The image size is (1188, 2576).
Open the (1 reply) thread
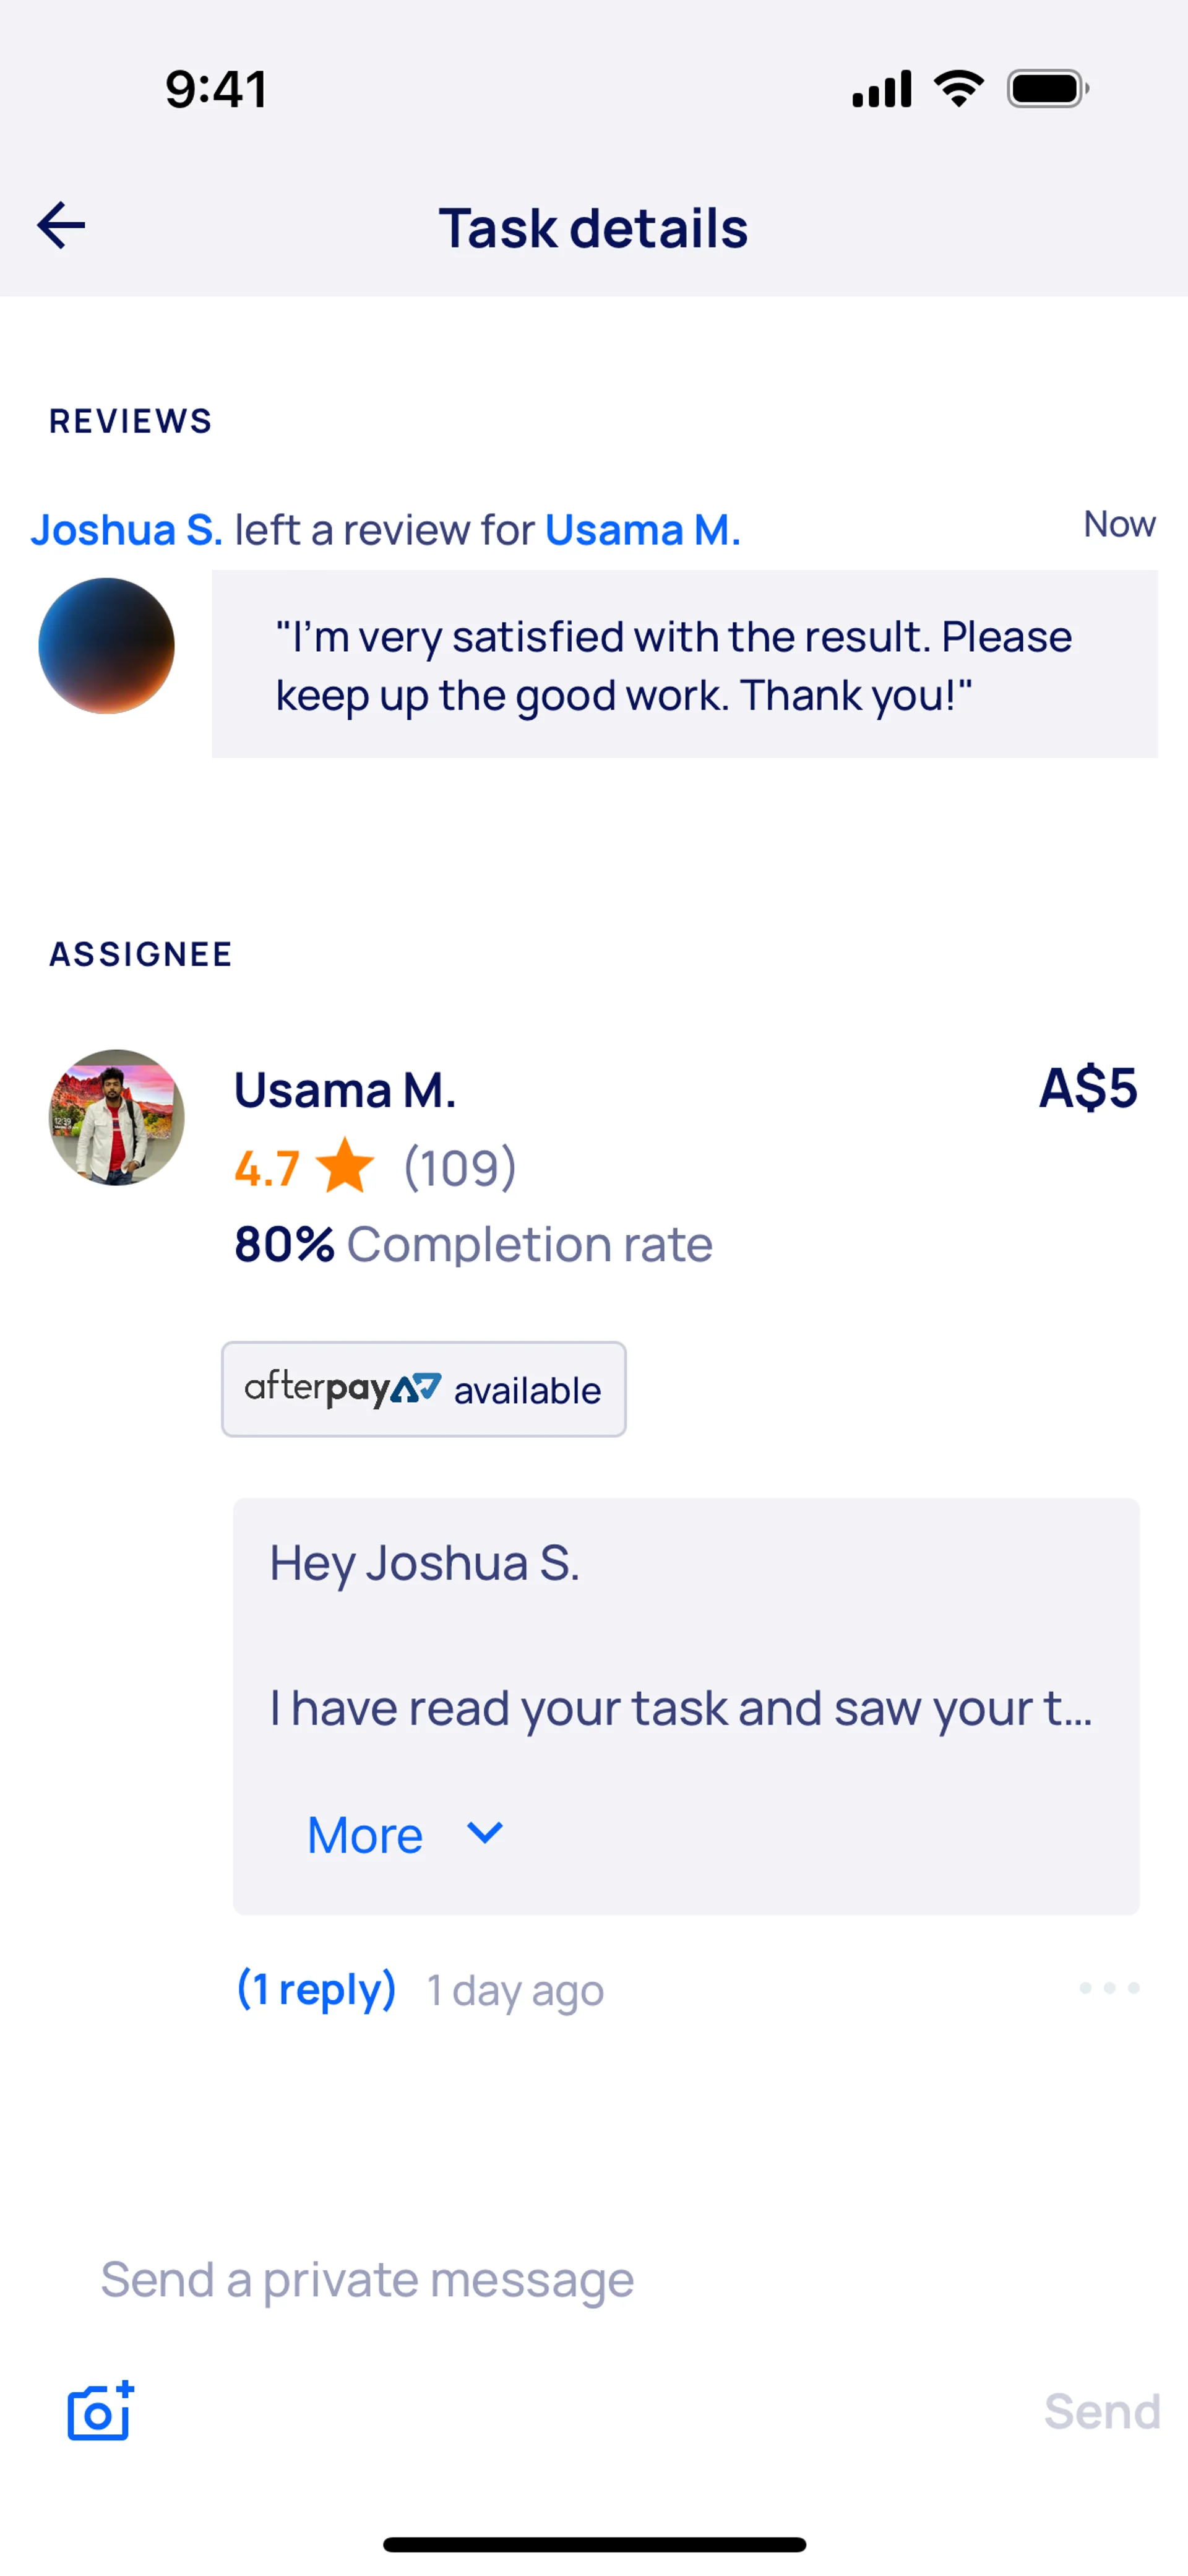click(316, 1989)
